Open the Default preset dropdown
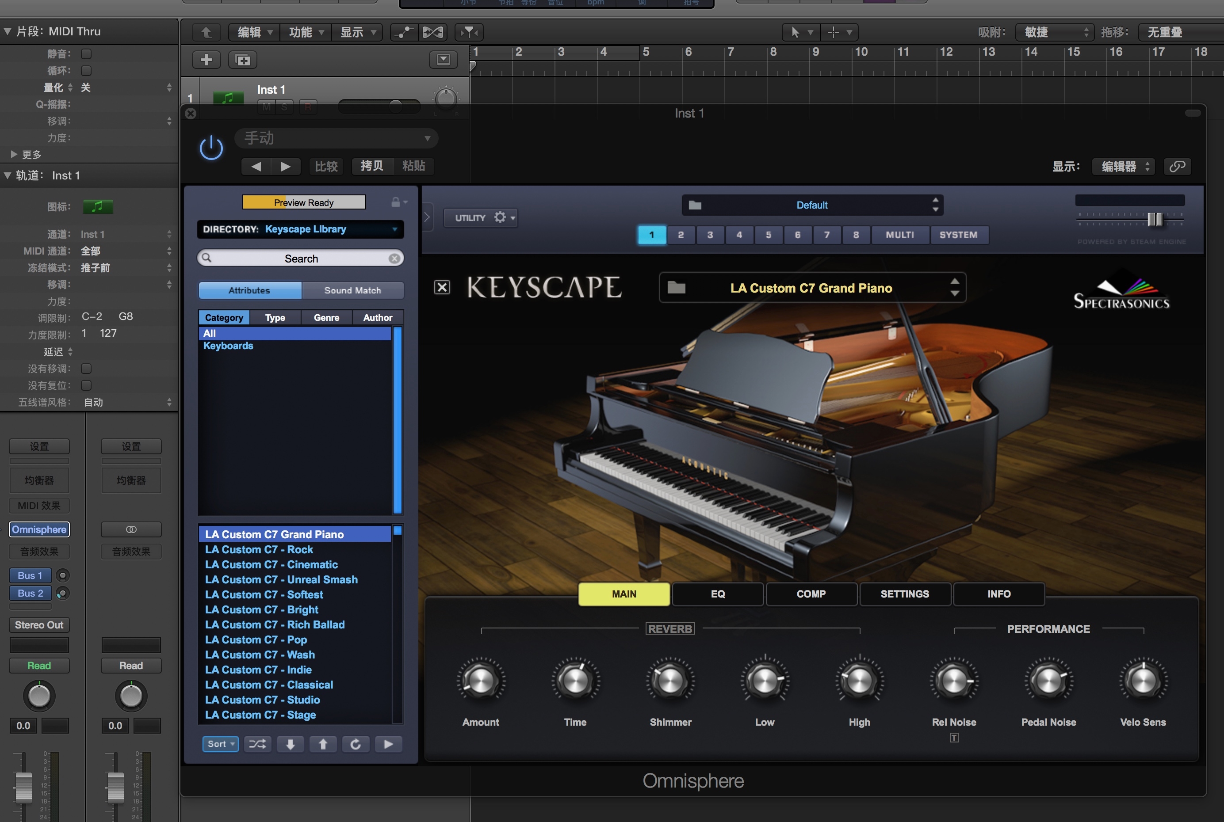This screenshot has height=822, width=1224. tap(811, 204)
